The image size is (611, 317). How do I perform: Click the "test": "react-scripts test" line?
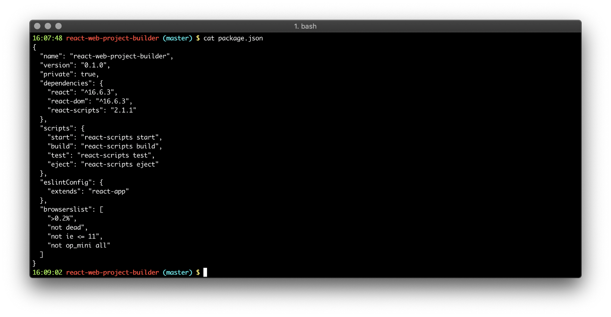(101, 155)
